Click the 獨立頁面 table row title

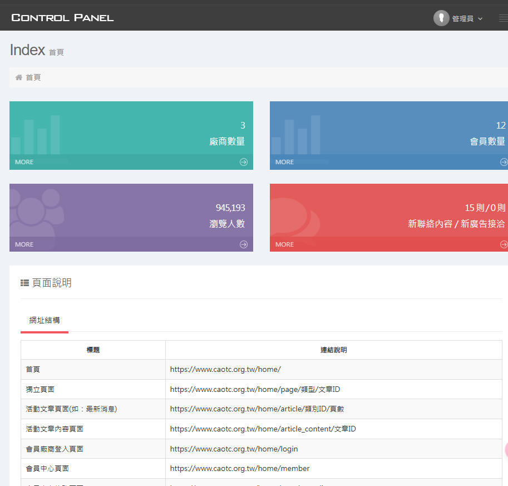coord(40,389)
